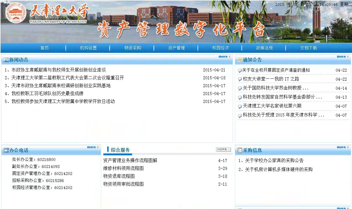352x209 pixels.
Task: Click the 2-11 date in 综合服务
Action: 223,184
